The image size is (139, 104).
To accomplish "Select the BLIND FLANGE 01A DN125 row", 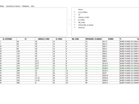I will pyautogui.click(x=69, y=66).
